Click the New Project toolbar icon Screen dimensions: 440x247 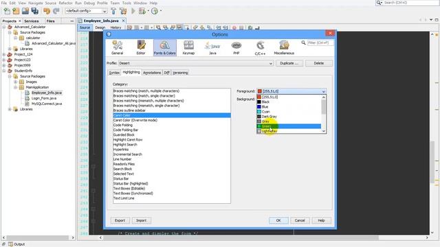16,11
